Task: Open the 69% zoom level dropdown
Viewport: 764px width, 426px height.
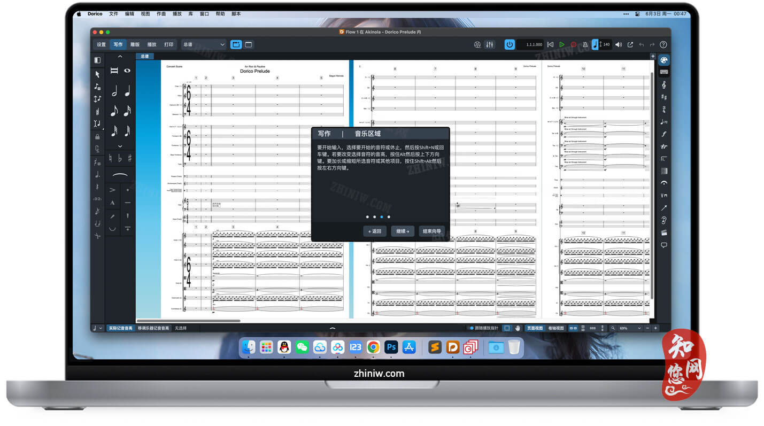Action: (x=630, y=328)
